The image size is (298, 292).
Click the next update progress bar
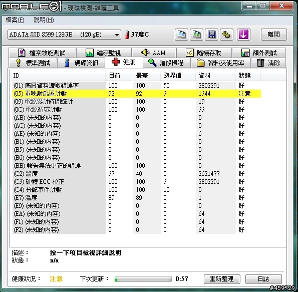(x=143, y=279)
